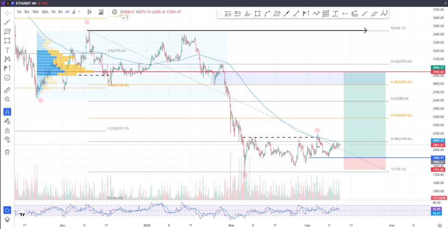Toggle magnet snapping mode
The width and height of the screenshot is (448, 229).
click(x=7, y=112)
